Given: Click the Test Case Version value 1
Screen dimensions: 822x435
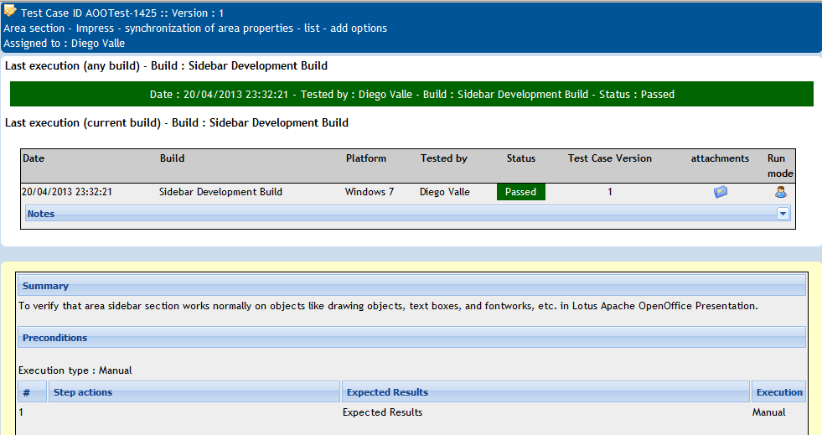Looking at the screenshot, I should click(x=610, y=192).
